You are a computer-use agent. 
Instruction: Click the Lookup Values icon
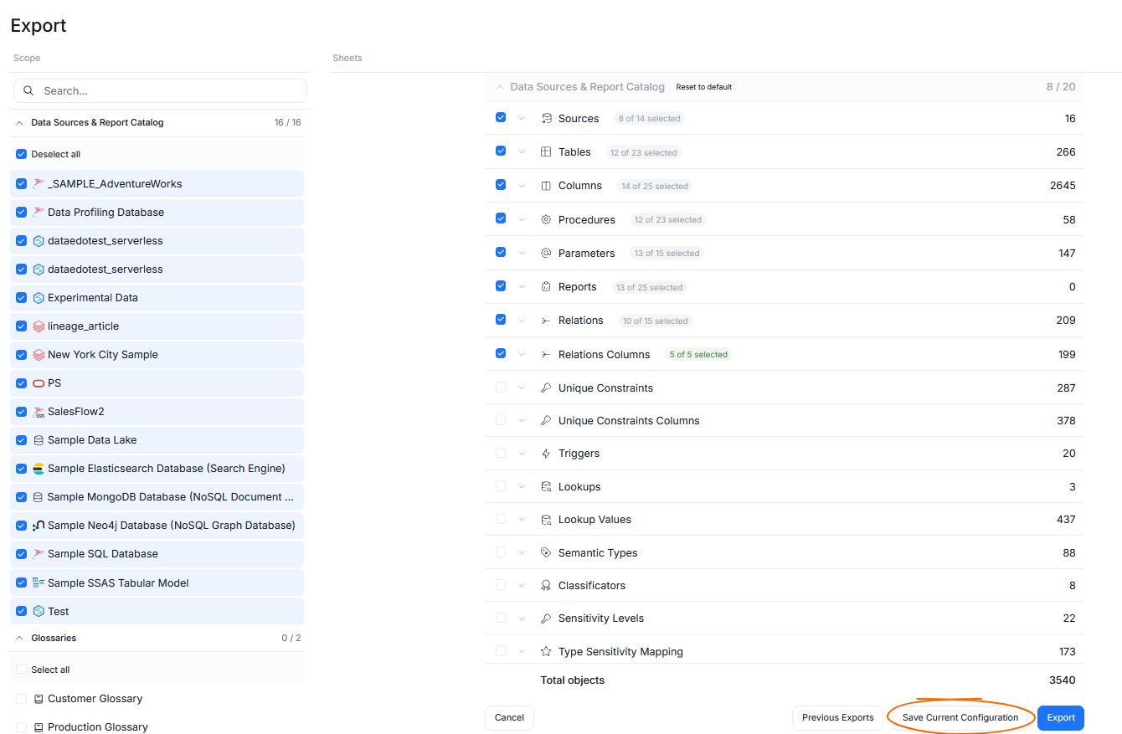click(546, 520)
